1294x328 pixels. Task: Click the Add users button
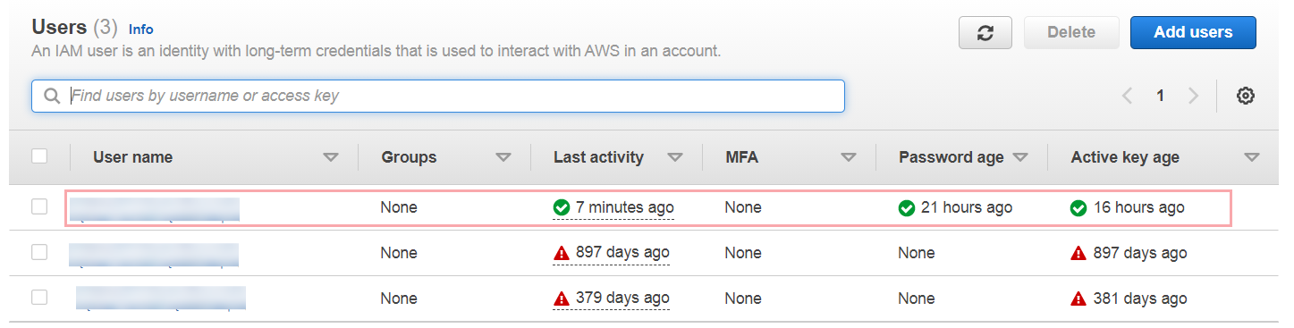point(1193,32)
